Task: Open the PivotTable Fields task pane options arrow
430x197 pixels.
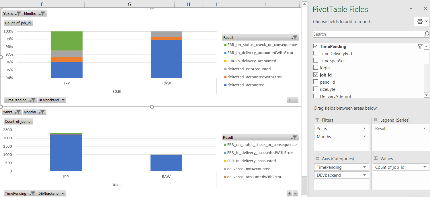Action: [x=411, y=9]
